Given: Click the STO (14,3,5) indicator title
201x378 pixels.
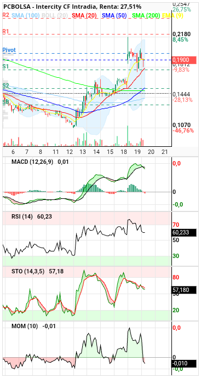Looking at the screenshot, I should point(28,271).
